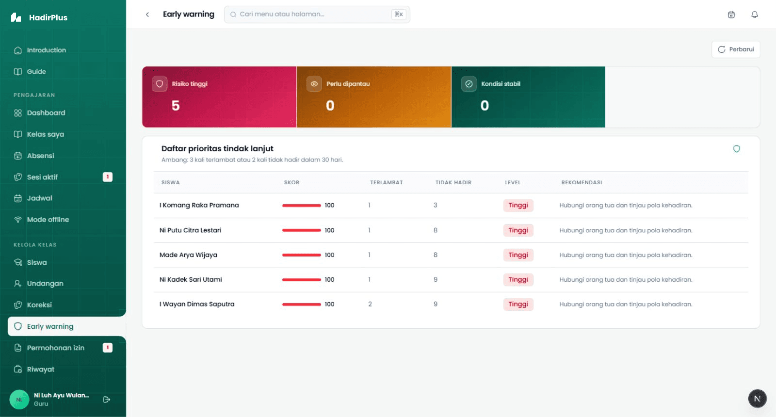Click the ⌘K shortcut badge in search

pos(399,15)
